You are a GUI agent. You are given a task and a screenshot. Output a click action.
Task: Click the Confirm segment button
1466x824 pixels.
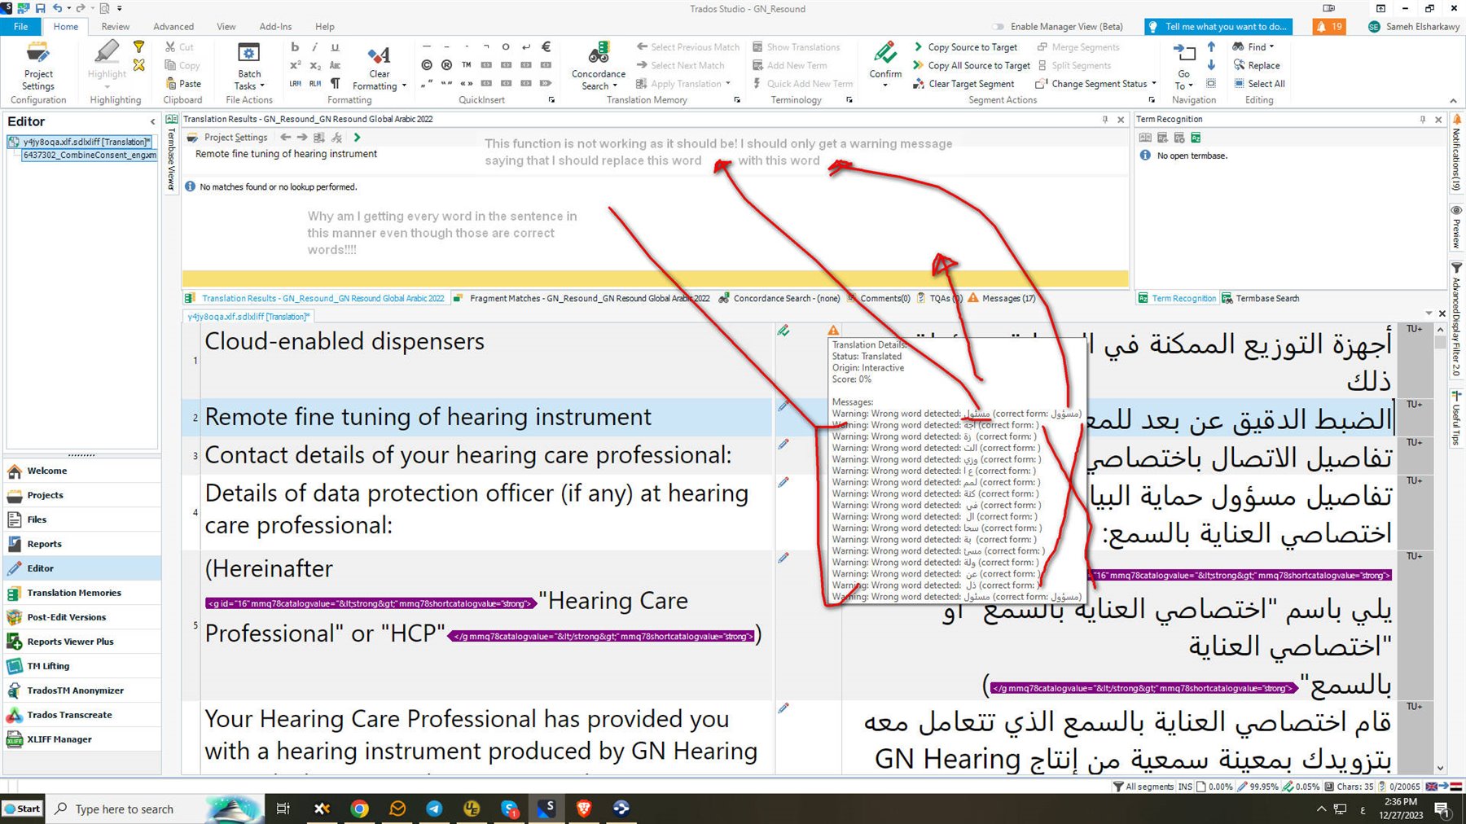pyautogui.click(x=885, y=64)
